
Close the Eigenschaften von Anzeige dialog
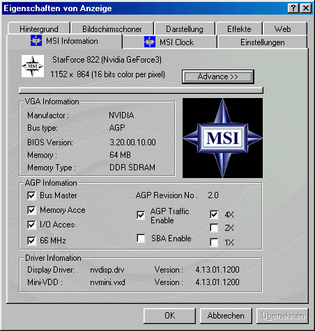click(x=306, y=8)
